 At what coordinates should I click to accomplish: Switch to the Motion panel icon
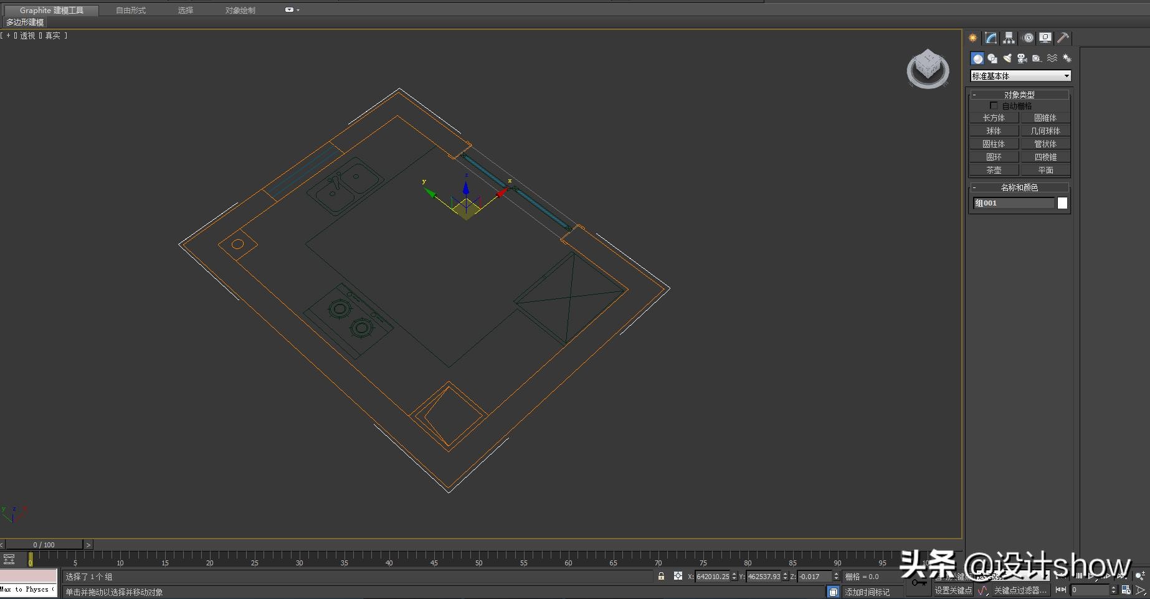point(1027,38)
